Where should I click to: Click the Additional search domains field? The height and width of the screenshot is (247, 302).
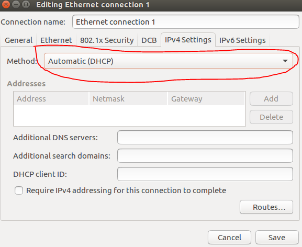205,156
